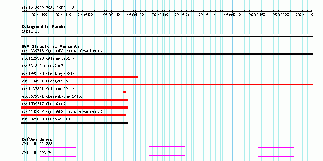Click the black nsv3329060 variant bar
This screenshot has width=323, height=161.
tap(75, 123)
